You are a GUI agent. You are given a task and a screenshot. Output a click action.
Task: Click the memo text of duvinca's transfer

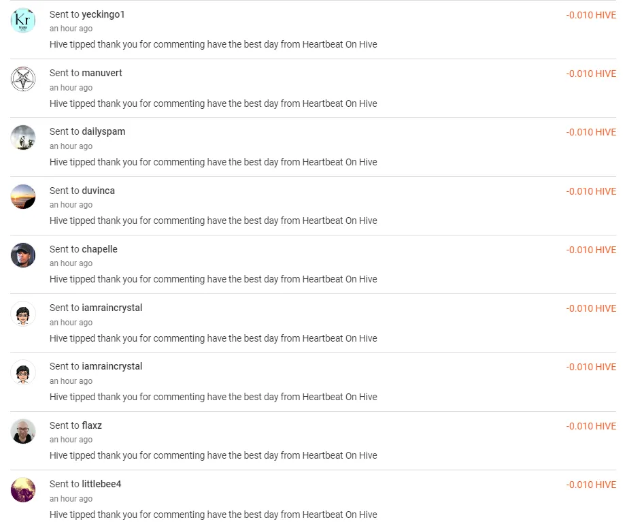click(213, 221)
